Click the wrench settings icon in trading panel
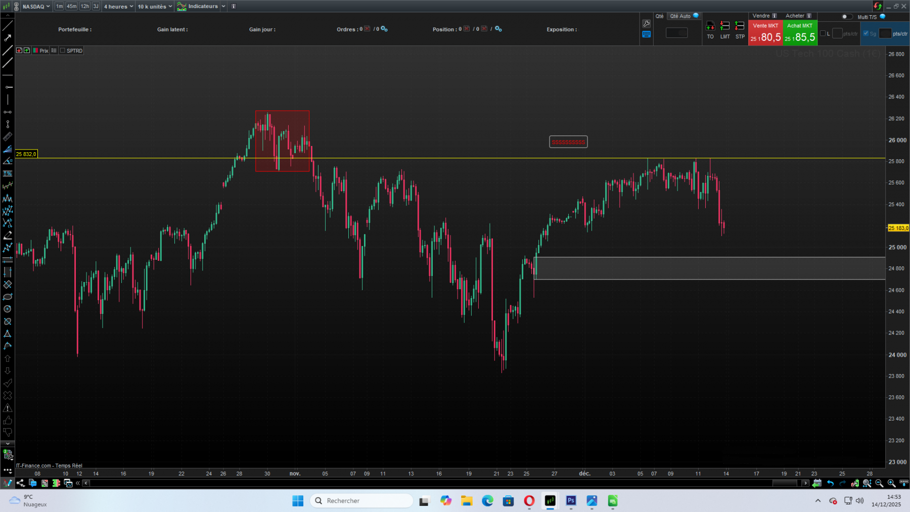This screenshot has height=512, width=910. coord(647,24)
